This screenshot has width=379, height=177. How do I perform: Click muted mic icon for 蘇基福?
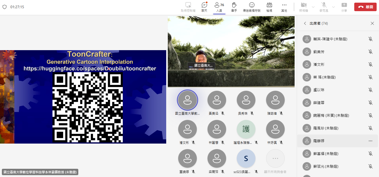point(370,154)
